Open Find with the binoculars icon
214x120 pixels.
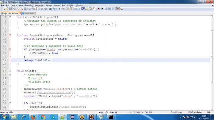pyautogui.click(x=50, y=9)
